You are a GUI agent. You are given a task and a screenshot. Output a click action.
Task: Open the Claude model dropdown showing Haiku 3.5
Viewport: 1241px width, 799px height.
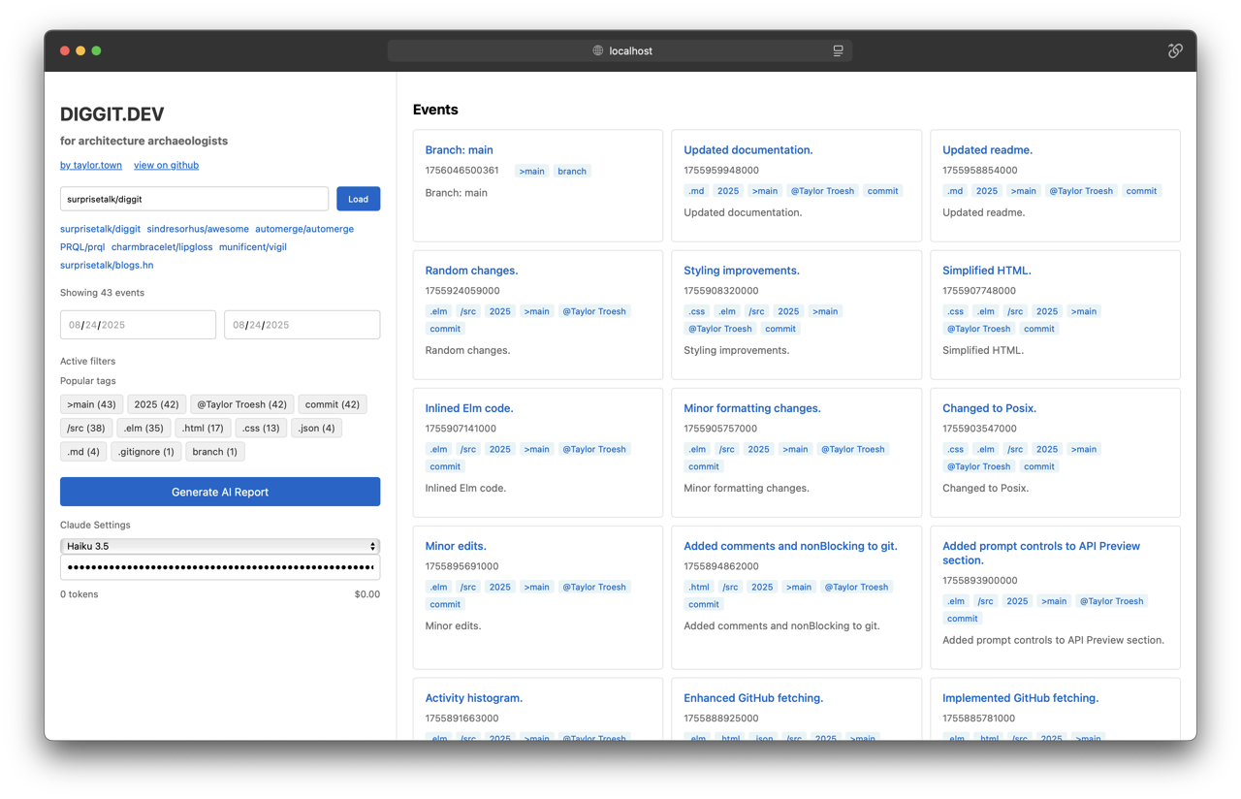[220, 546]
